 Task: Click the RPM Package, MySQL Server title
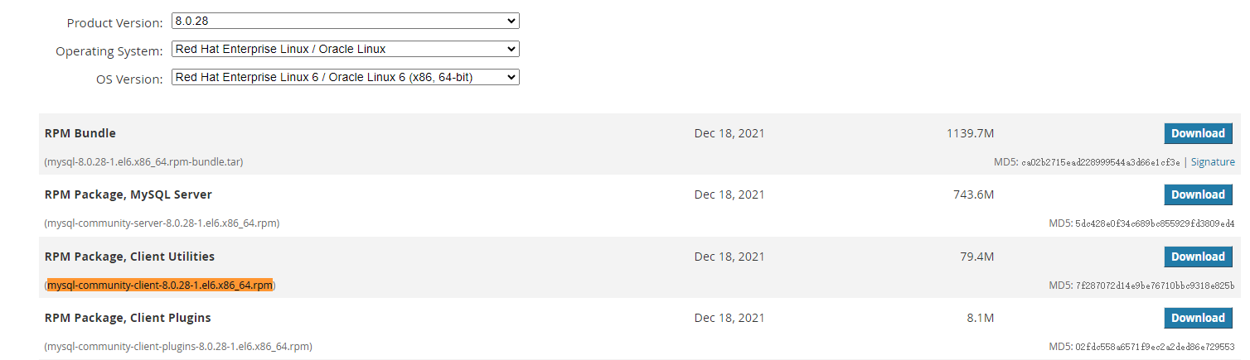point(128,194)
